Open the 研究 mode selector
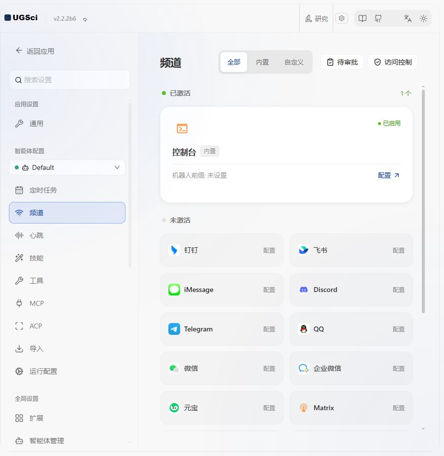444x456 pixels. [317, 19]
